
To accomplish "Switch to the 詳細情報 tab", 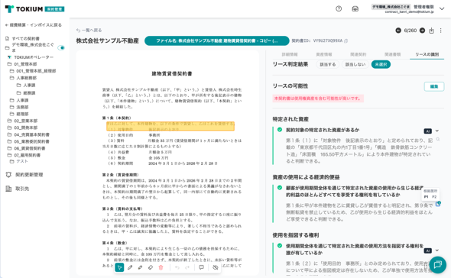I will (290, 54).
